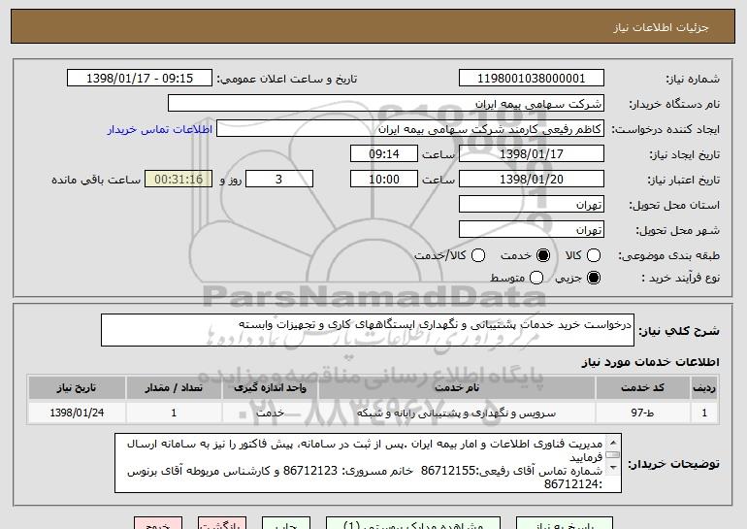Choose the جزیی purchase process option
The height and width of the screenshot is (529, 747).
coord(594,278)
